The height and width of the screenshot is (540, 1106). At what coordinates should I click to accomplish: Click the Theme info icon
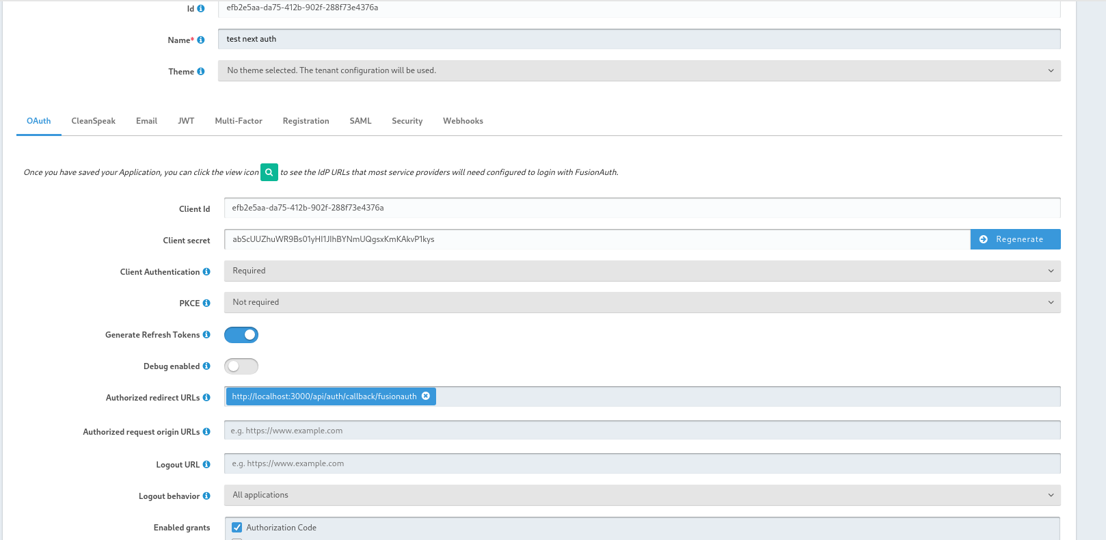tap(201, 72)
